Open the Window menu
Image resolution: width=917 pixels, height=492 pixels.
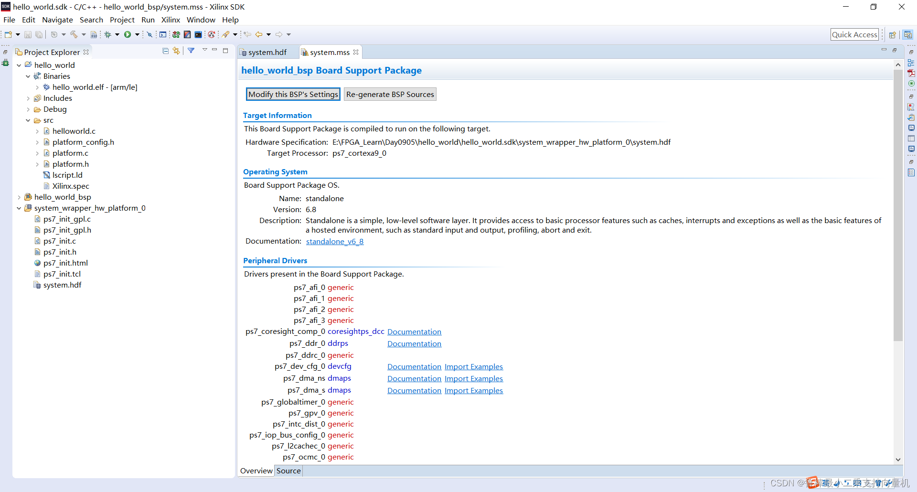(201, 20)
